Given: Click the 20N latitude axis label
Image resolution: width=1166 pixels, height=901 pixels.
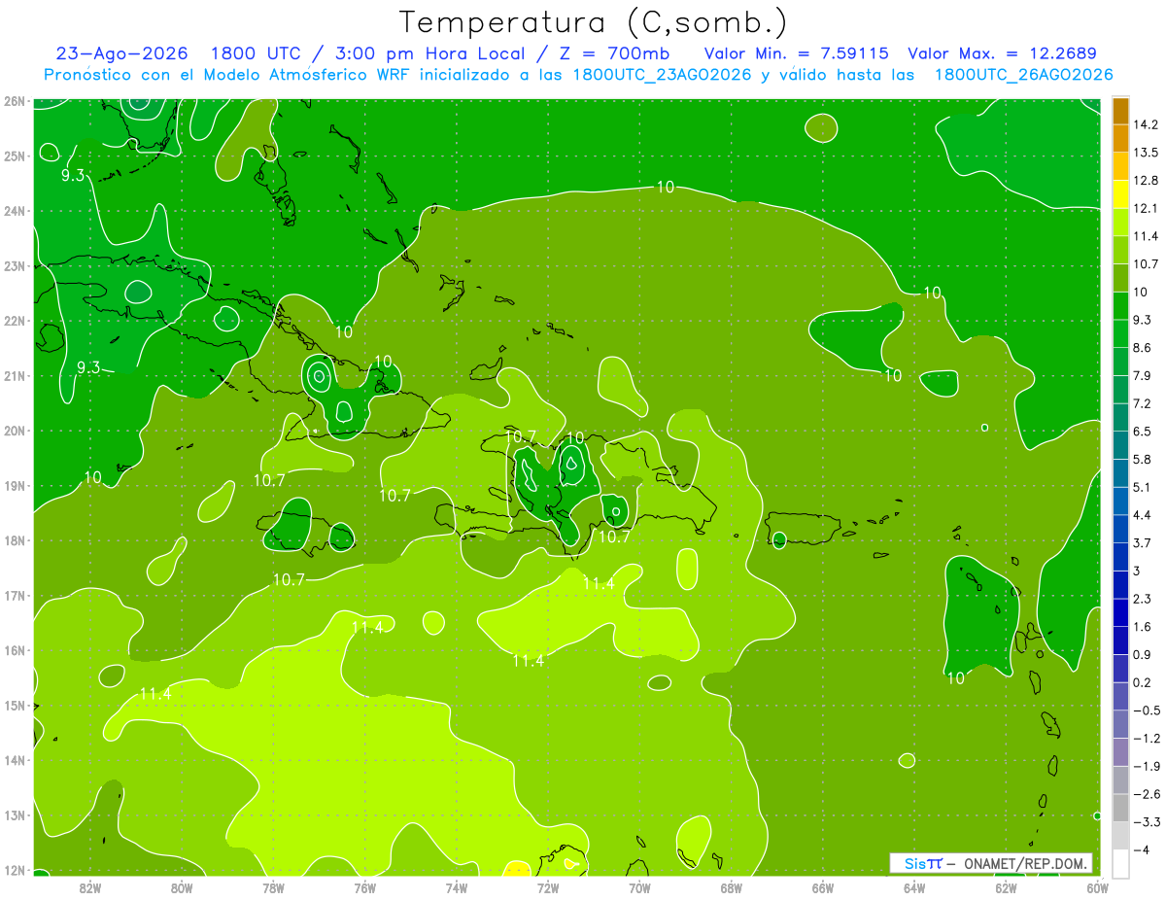Looking at the screenshot, I should click(15, 430).
